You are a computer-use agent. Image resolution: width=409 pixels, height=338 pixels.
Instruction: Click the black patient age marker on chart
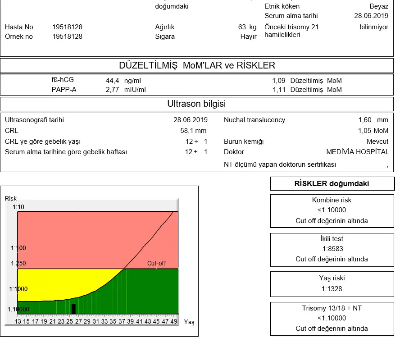pyautogui.click(x=73, y=309)
